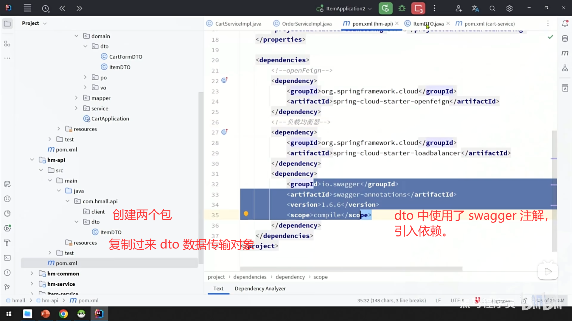
Task: Open the Terminal tool window icon
Action: 7,258
